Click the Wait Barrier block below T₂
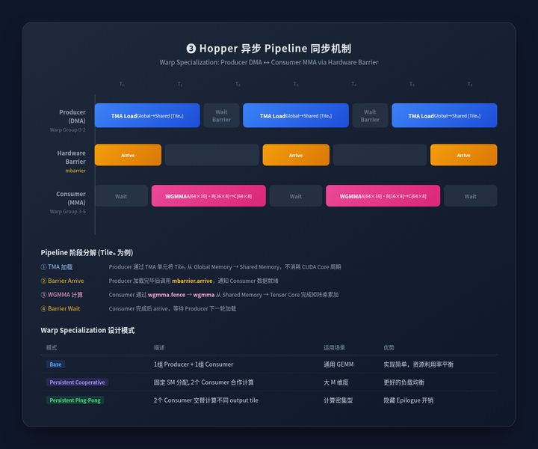The width and height of the screenshot is (538, 449). (221, 115)
